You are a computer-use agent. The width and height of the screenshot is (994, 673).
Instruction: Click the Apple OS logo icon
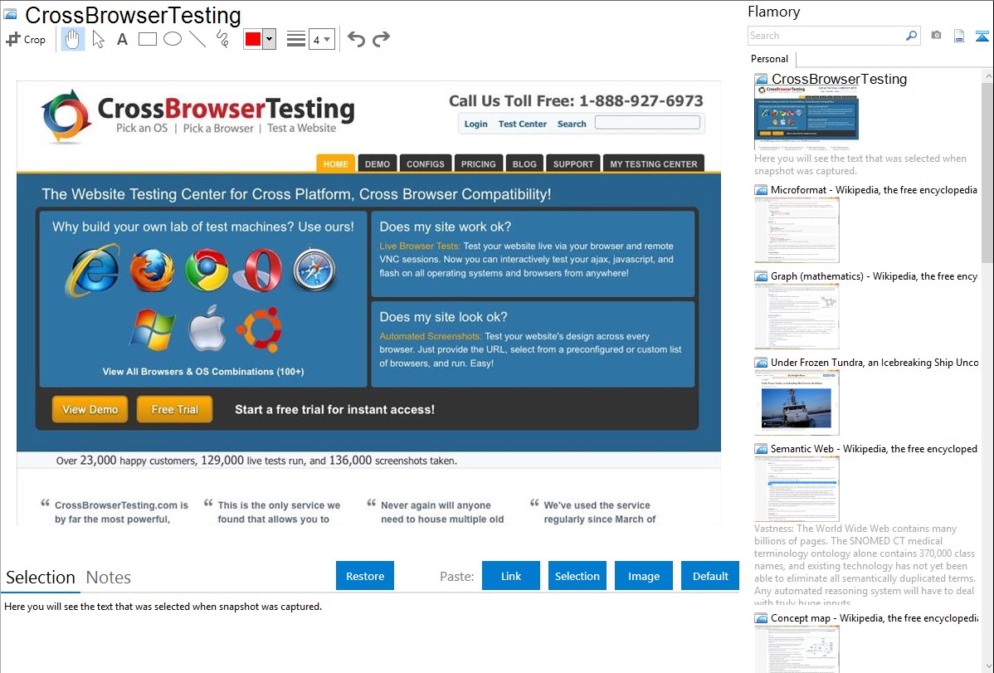point(207,328)
